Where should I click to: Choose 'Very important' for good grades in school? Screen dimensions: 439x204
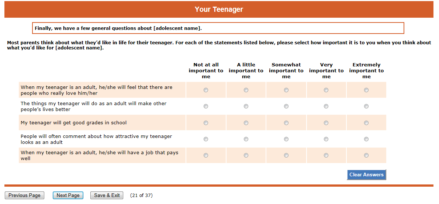pos(326,123)
